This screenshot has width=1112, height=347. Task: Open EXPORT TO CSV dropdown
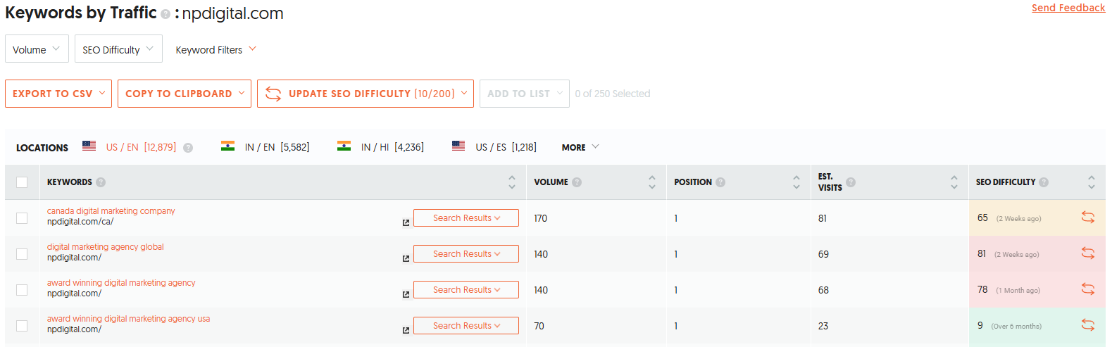[x=58, y=94]
